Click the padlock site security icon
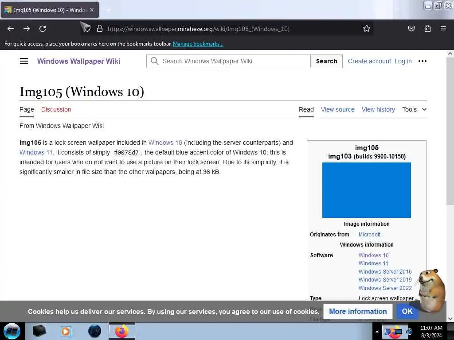Image resolution: width=454 pixels, height=340 pixels. click(100, 29)
